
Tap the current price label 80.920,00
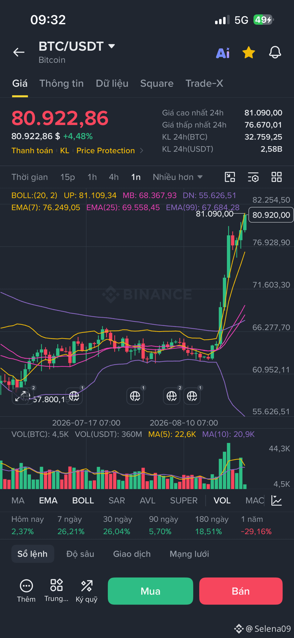coord(271,215)
